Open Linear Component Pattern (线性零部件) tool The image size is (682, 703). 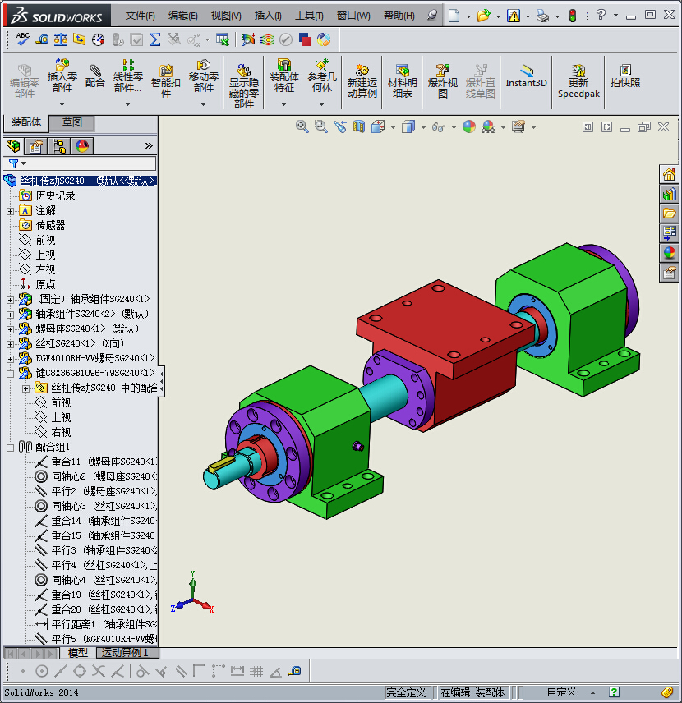coord(127,76)
